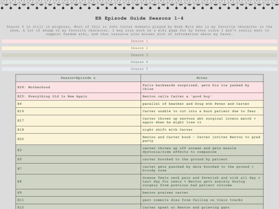Select 'E25: Everything Old Is New Again' cell
The height and width of the screenshot is (209, 279).
[x=78, y=97]
